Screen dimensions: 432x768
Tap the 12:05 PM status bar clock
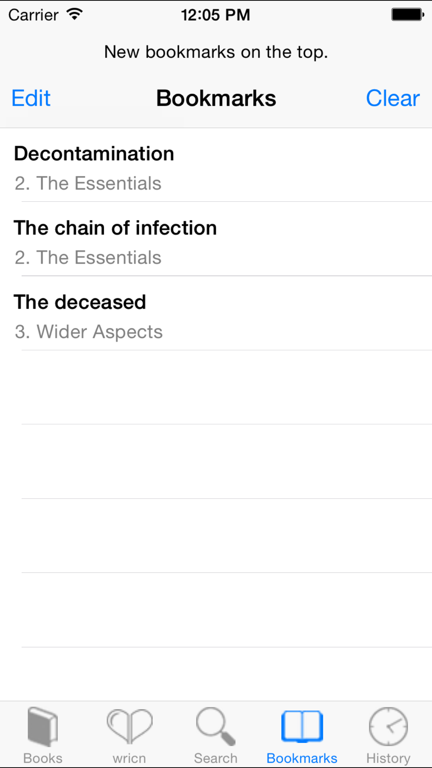coord(215,15)
